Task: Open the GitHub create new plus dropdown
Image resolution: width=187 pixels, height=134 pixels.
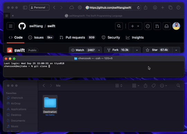Action: [135, 26]
